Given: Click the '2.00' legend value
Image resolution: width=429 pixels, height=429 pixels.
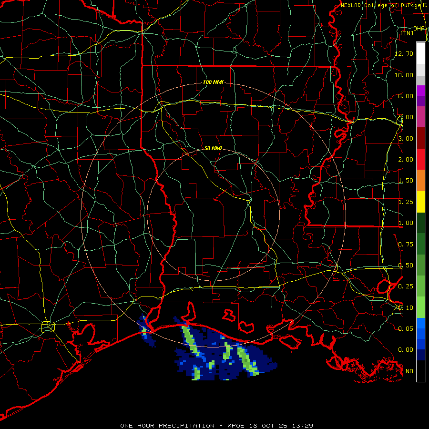Looking at the screenshot, I should click(x=406, y=160).
